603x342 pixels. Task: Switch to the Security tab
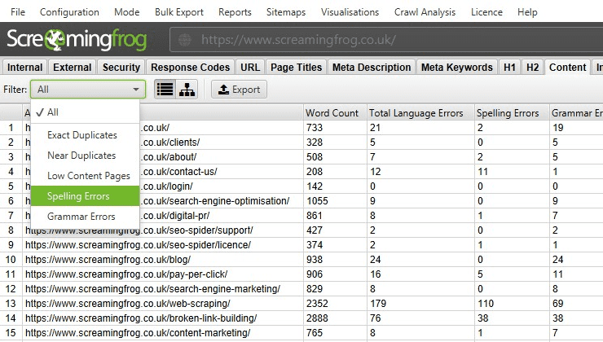tap(121, 68)
